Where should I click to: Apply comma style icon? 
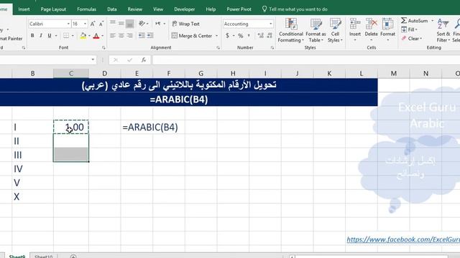(x=249, y=36)
